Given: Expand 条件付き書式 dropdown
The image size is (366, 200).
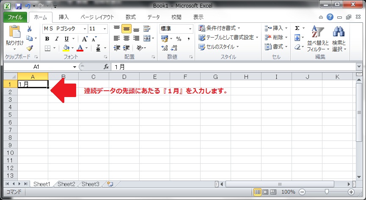Looking at the screenshot, I should tap(239, 28).
